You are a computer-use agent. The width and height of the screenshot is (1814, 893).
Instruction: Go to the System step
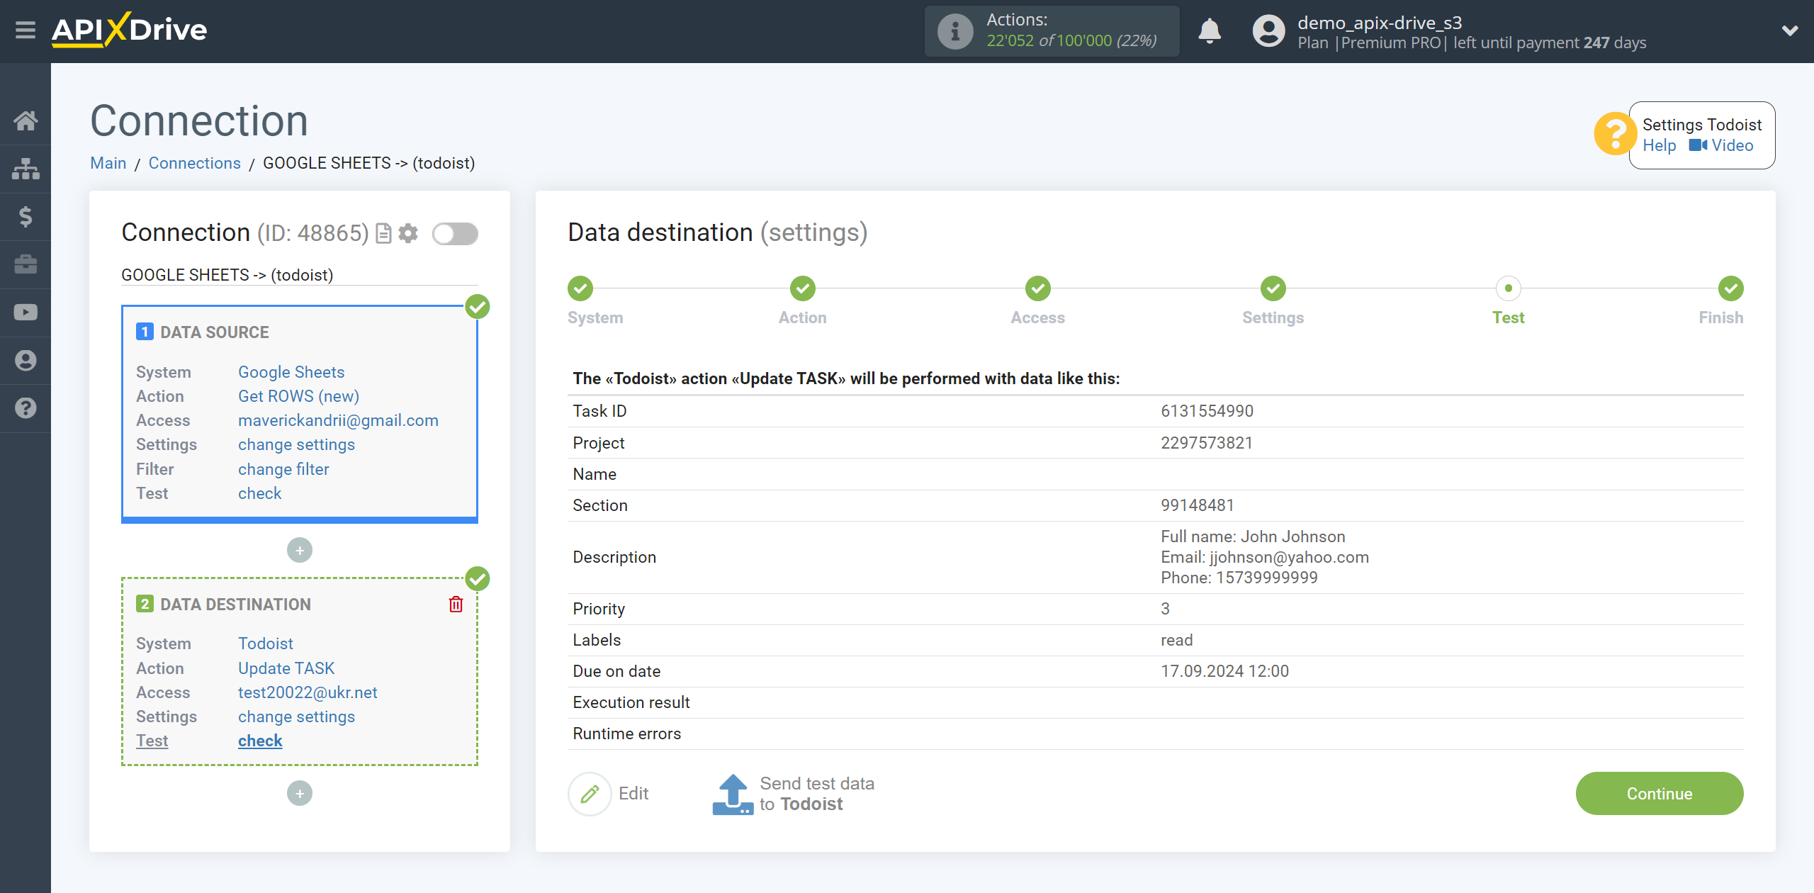pos(580,288)
